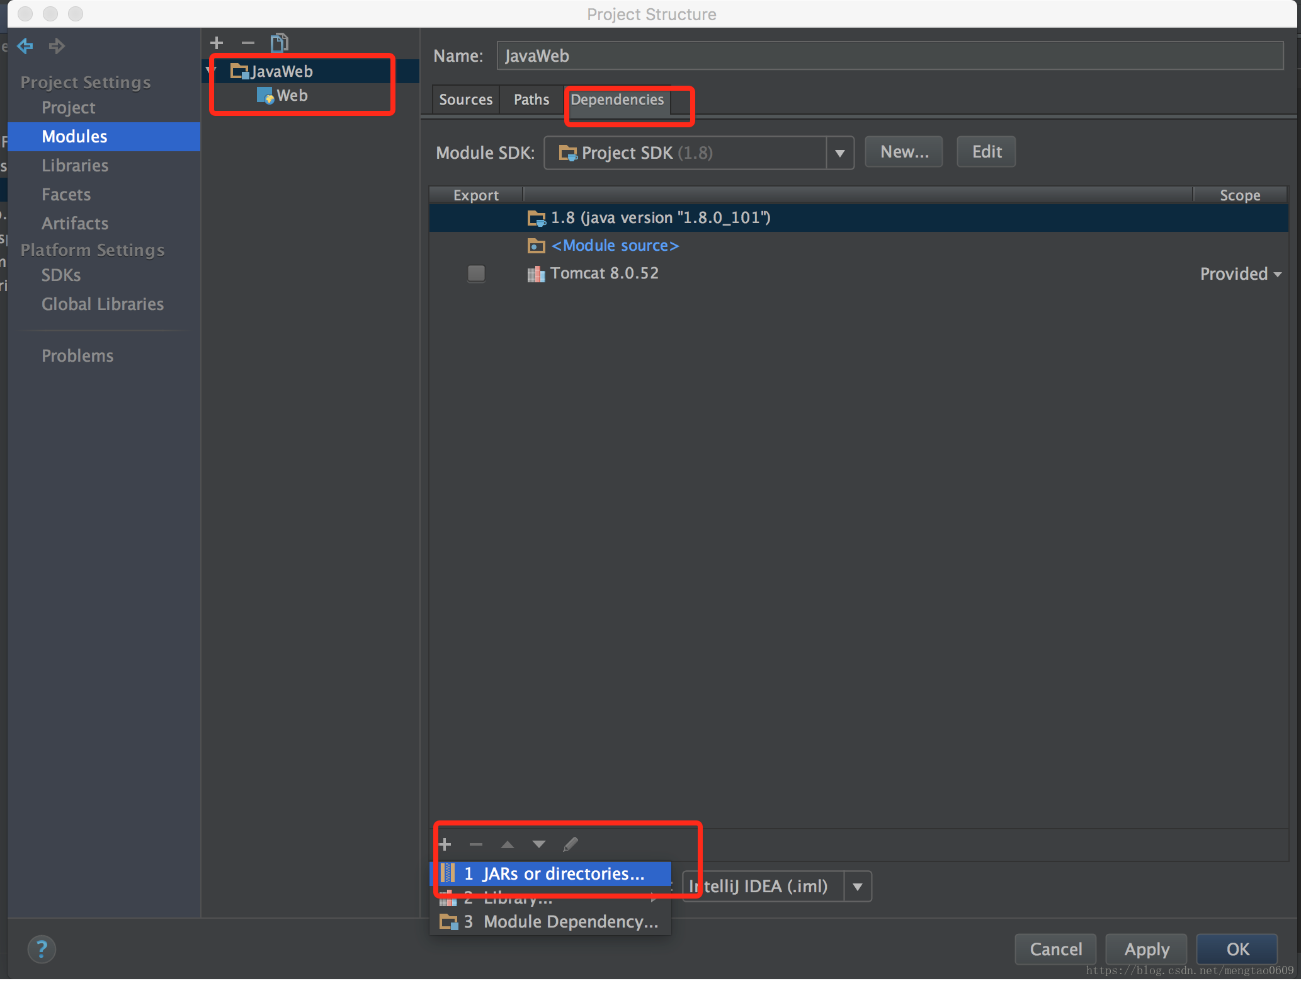The width and height of the screenshot is (1301, 983).
Task: Move dependency down arrow icon
Action: coord(539,844)
